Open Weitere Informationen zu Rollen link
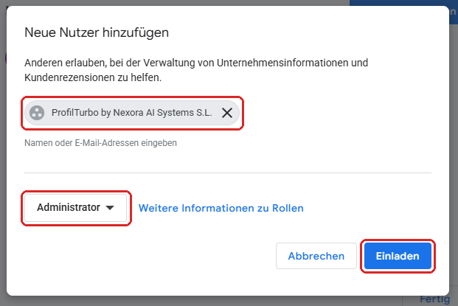Viewport: 458px width, 306px height. [221, 208]
